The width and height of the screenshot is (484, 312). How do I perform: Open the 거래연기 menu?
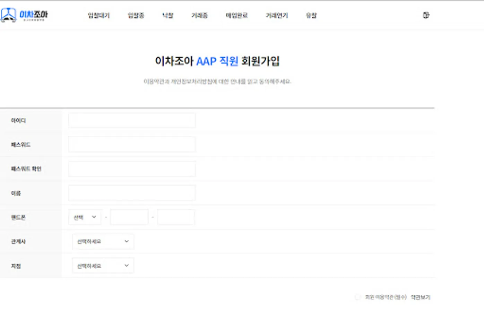click(277, 16)
